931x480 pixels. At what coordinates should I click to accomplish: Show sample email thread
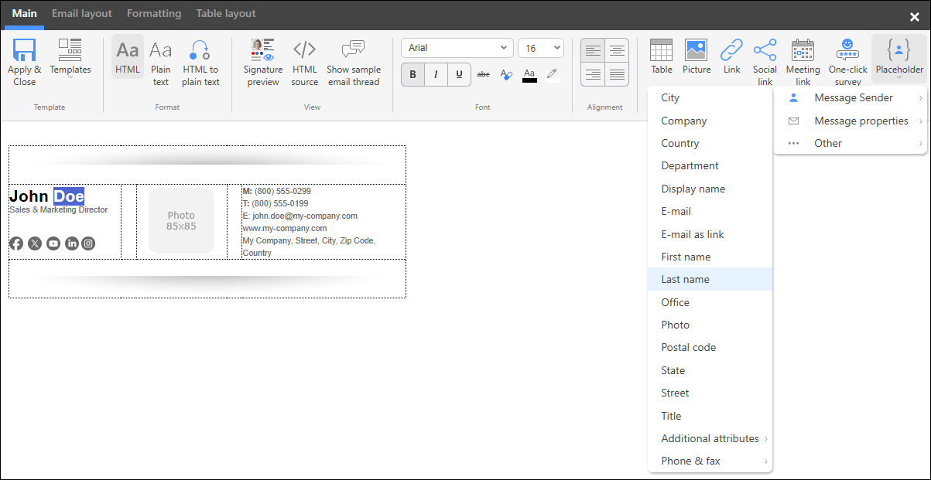354,60
